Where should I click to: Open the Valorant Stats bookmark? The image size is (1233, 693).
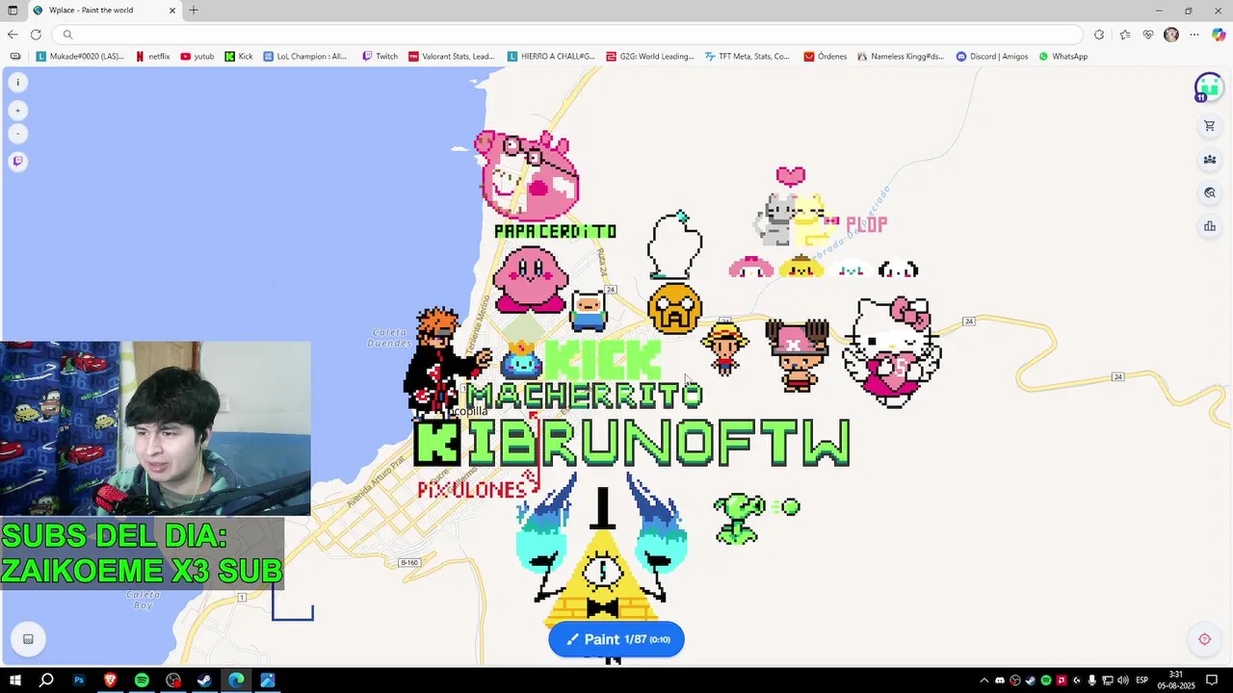pos(452,57)
